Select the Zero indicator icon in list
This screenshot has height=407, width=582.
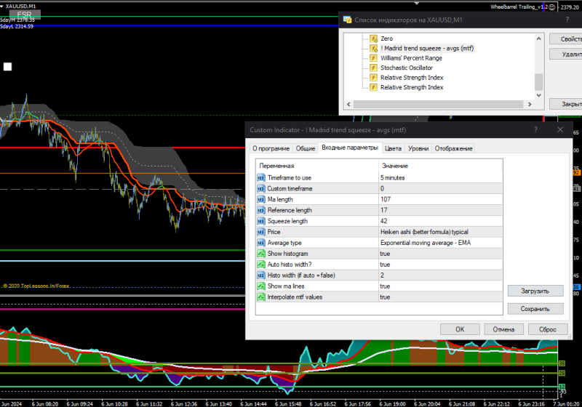coord(373,38)
